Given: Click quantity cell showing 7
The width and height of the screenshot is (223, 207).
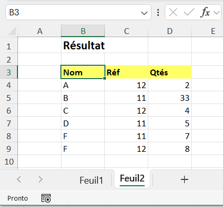Looking at the screenshot, I should (170, 136).
